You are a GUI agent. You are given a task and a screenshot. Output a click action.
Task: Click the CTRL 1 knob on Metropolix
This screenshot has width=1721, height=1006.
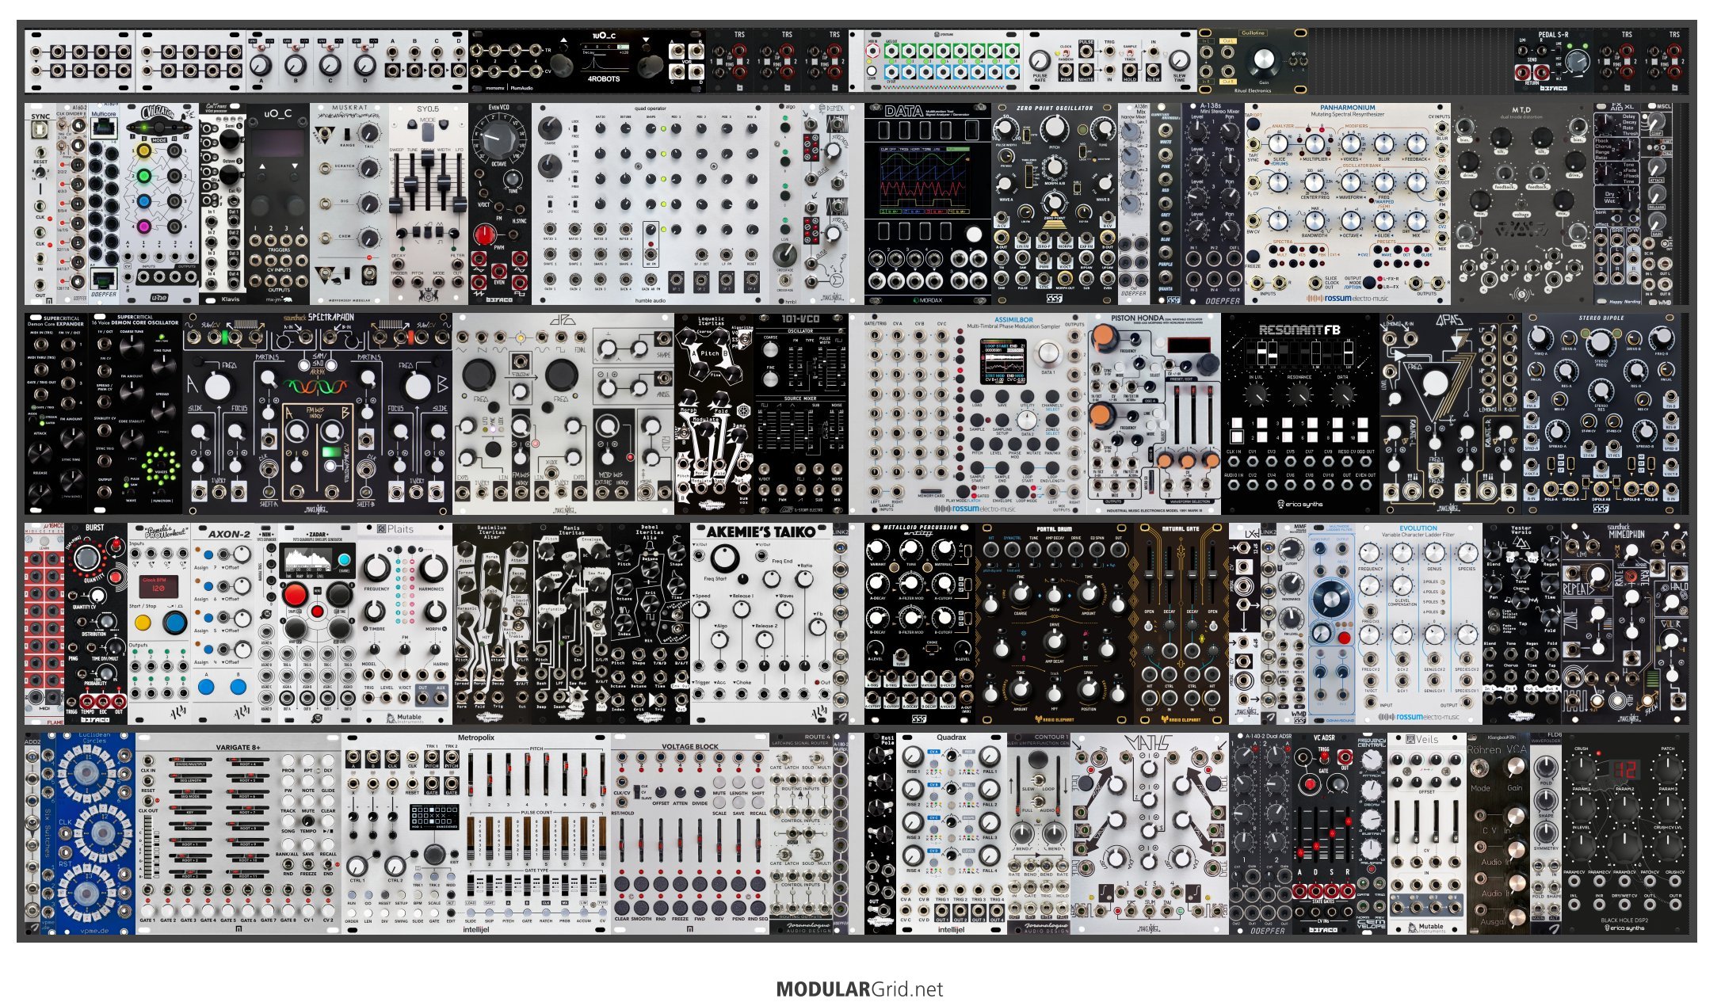click(357, 865)
